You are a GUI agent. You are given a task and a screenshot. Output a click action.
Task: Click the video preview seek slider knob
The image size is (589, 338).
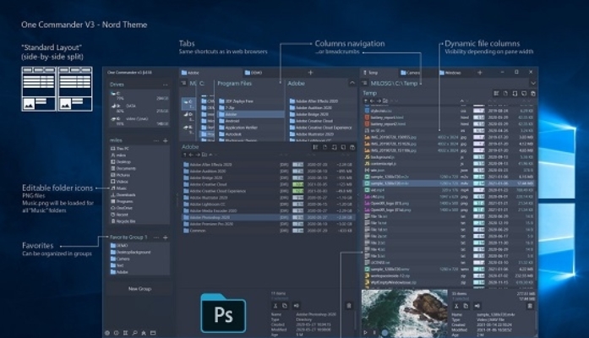(384, 332)
